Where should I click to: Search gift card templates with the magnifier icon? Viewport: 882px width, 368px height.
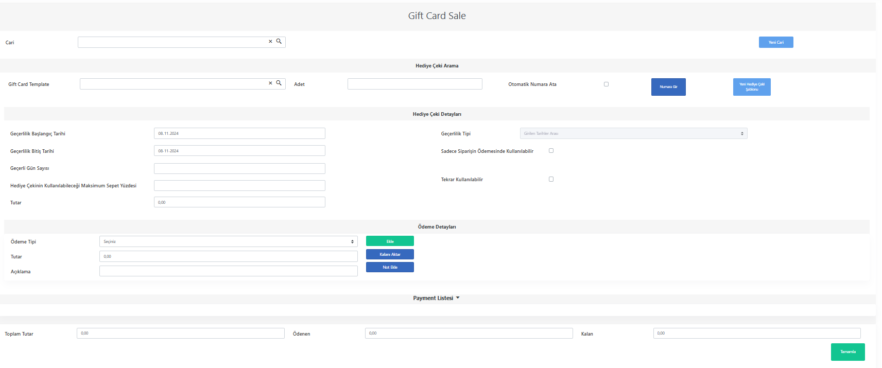tap(279, 83)
